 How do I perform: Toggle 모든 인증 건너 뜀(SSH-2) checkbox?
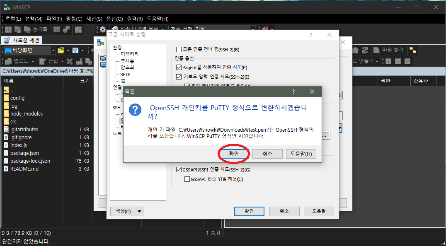179,49
